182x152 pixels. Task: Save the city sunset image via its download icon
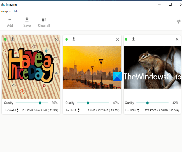click(74, 39)
